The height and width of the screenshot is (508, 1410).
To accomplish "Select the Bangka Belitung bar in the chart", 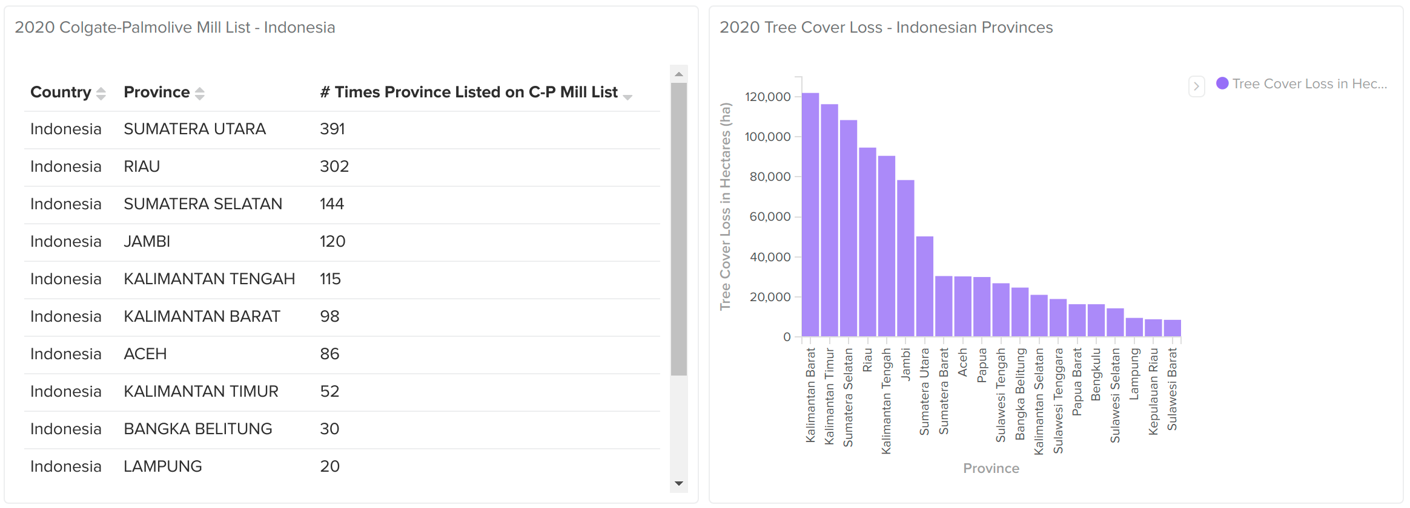I will (1020, 312).
